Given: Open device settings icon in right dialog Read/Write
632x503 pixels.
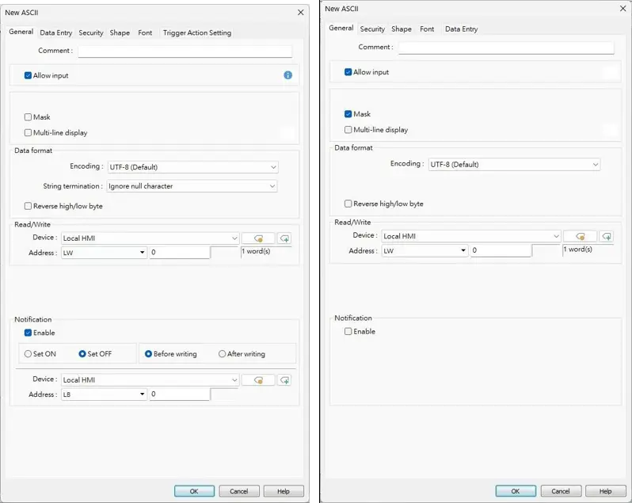Looking at the screenshot, I should (x=580, y=236).
